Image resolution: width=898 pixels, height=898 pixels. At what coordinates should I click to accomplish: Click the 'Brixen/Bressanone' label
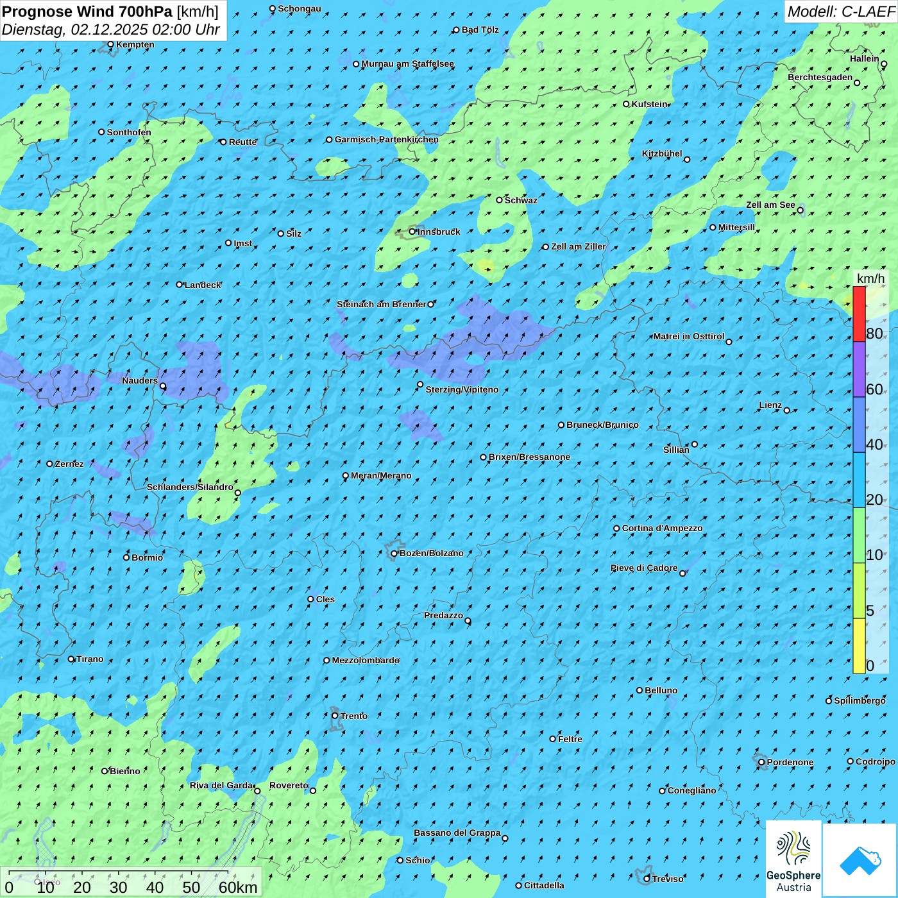click(529, 457)
